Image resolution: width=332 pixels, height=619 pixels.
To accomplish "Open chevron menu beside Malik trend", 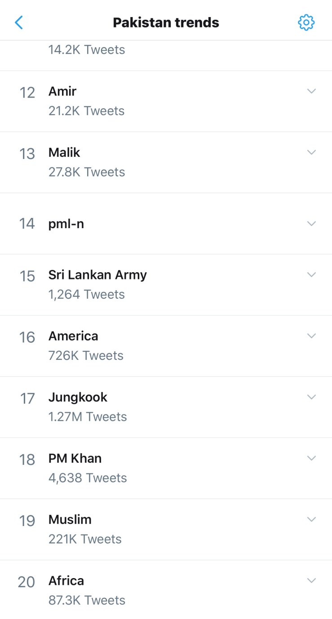I will point(311,152).
